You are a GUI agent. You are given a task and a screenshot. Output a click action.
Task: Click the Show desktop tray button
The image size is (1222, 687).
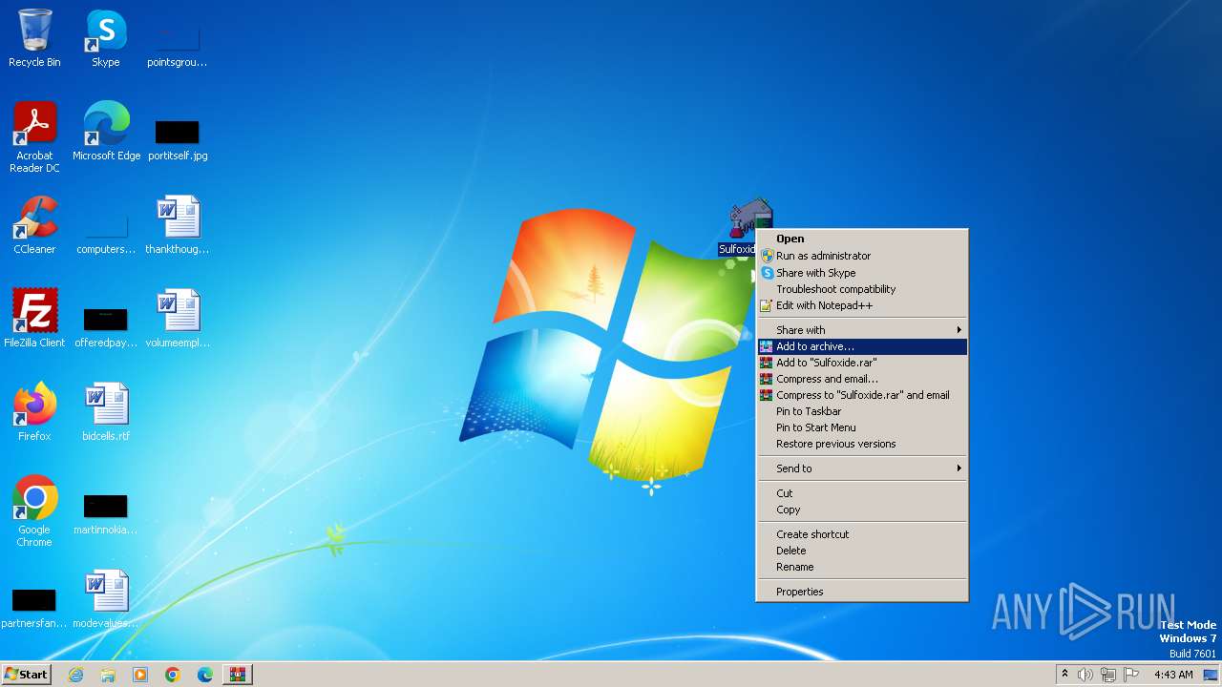[1211, 675]
